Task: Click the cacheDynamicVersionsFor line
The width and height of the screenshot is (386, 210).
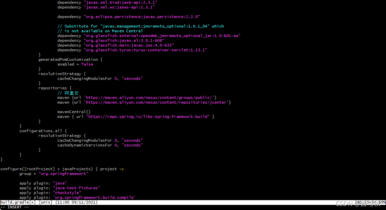Action: coord(100,145)
